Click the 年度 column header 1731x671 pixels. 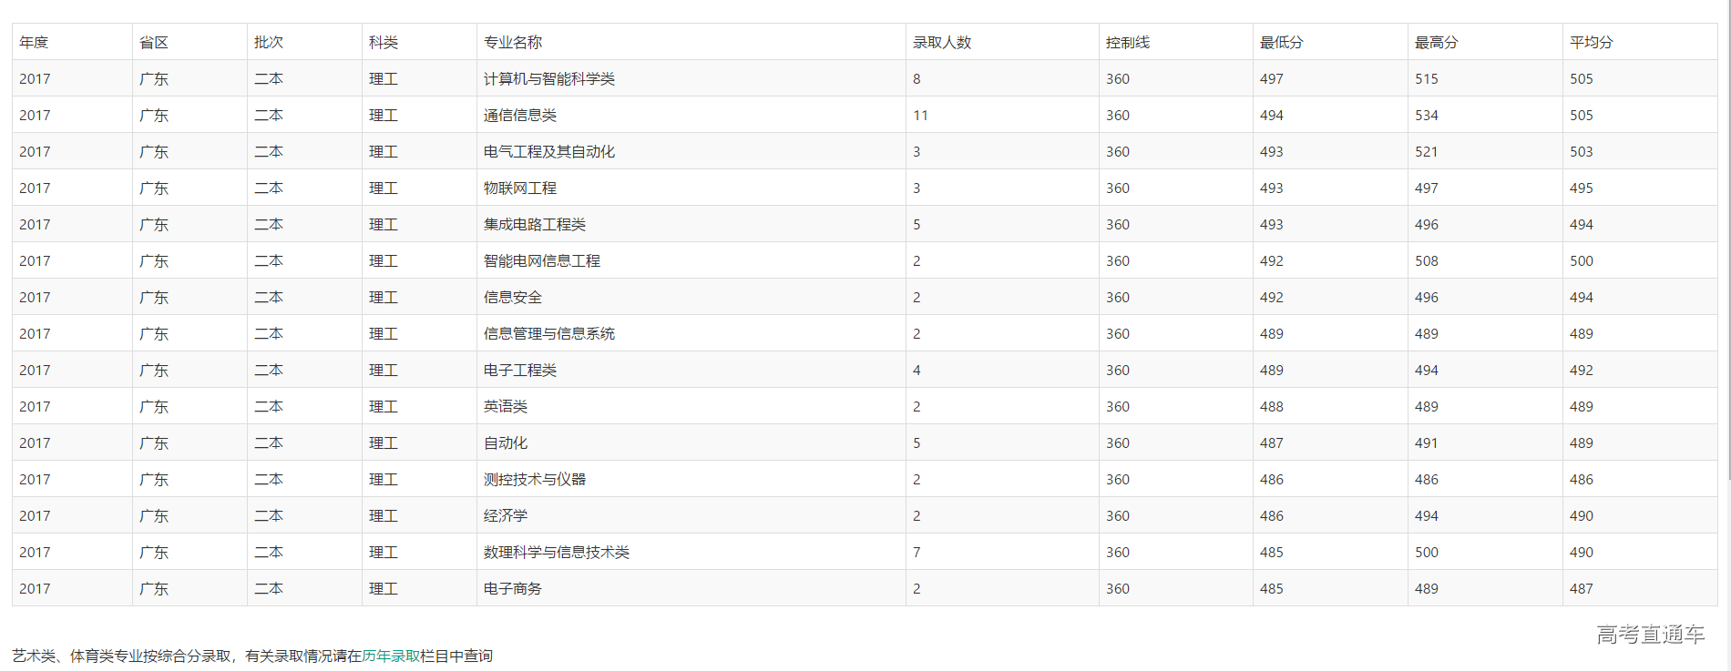click(x=34, y=43)
